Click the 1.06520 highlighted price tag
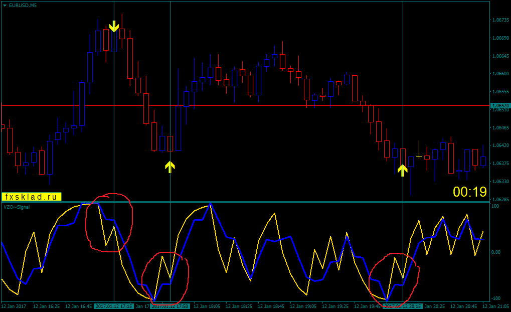This screenshot has height=312, width=511. point(500,106)
